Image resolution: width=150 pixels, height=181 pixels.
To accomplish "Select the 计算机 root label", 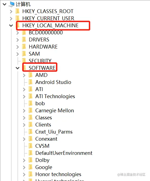I will 23,4.
